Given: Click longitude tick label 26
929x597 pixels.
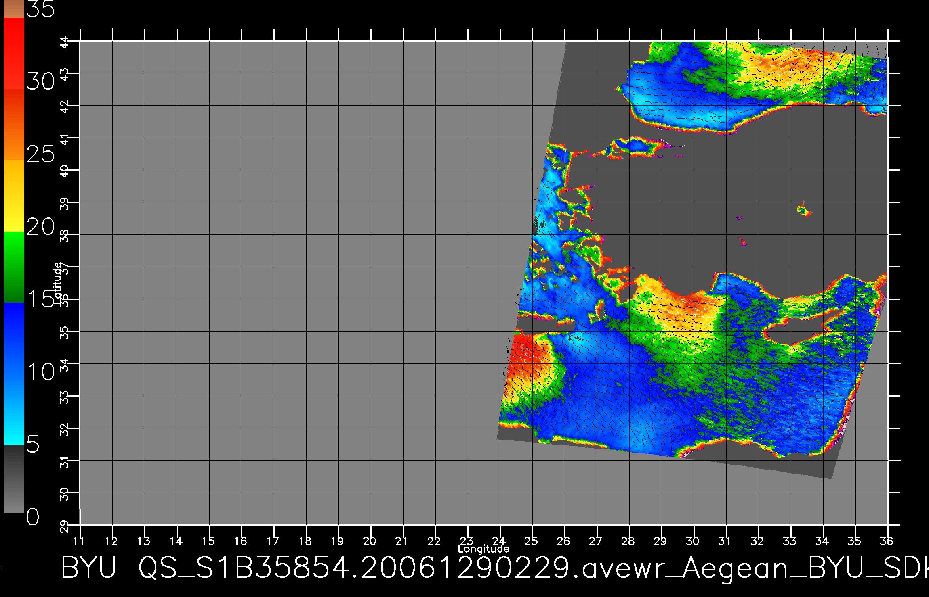Looking at the screenshot, I should [x=563, y=541].
